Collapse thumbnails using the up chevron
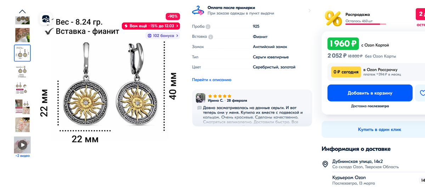Screen dimensions: 425x188 (x=22, y=11)
